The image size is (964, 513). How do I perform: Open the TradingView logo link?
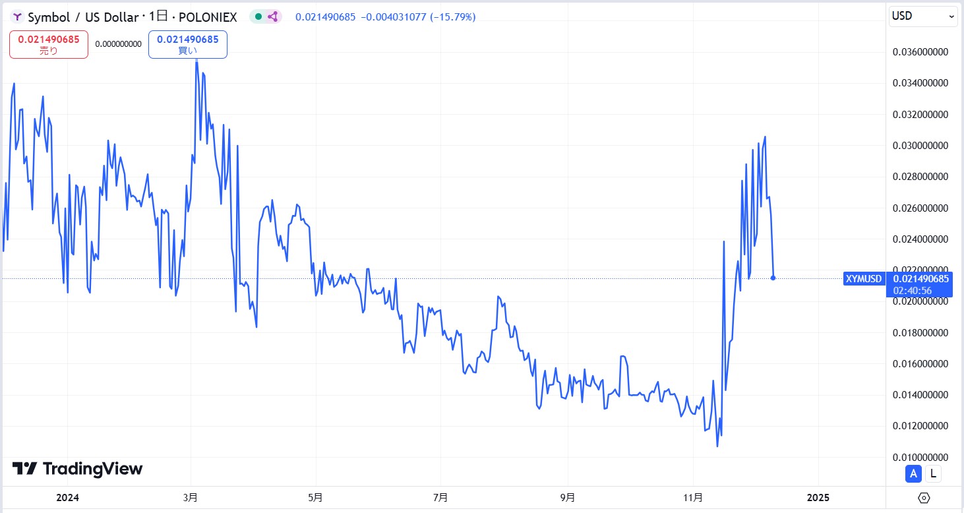[x=78, y=469]
